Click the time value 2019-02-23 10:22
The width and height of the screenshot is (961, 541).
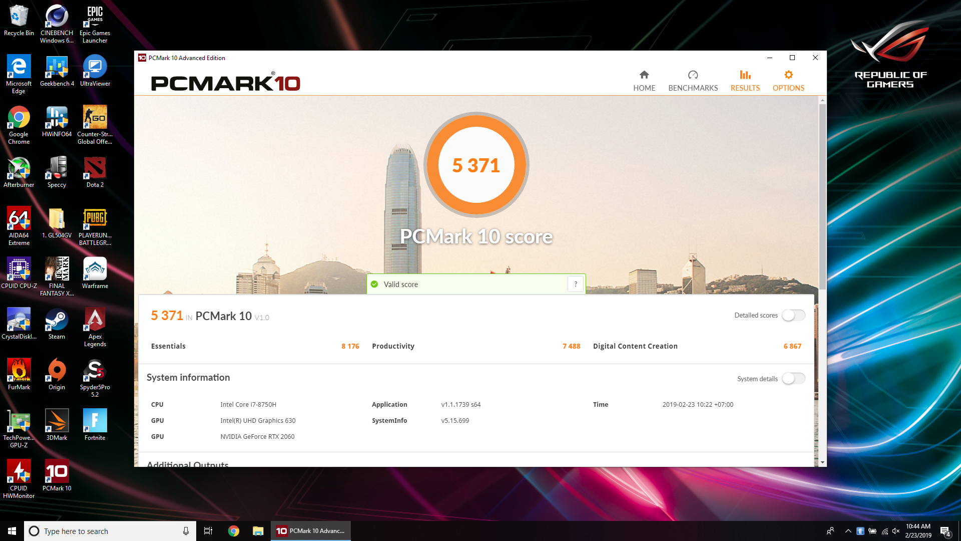pyautogui.click(x=698, y=404)
